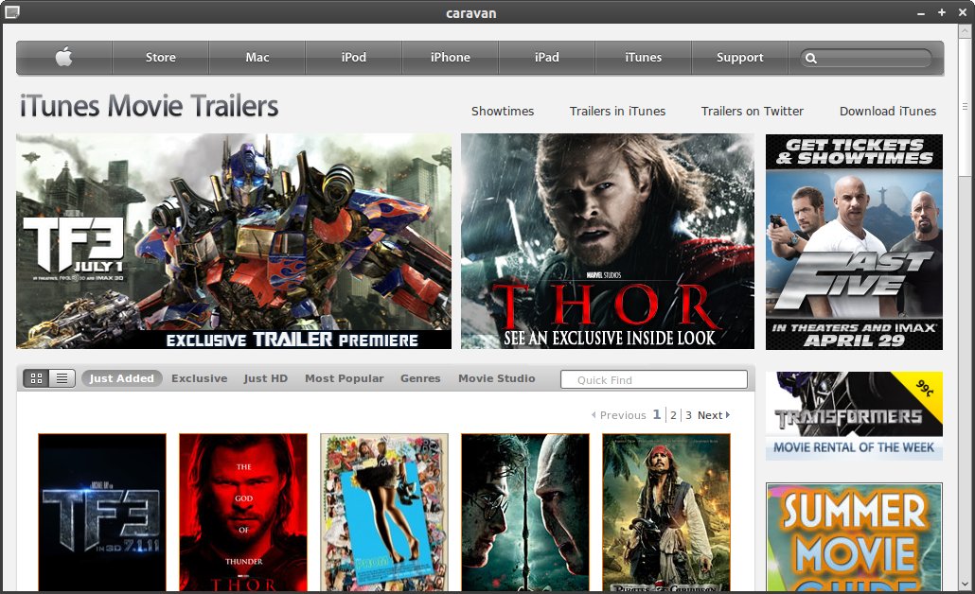
Task: Select the Exclusive filter
Action: [x=200, y=378]
